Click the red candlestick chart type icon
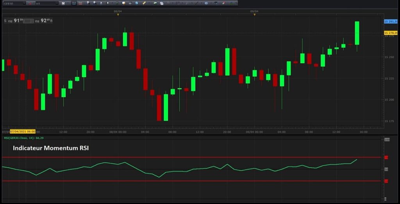Image resolution: width=400 pixels, height=204 pixels. click(x=30, y=4)
